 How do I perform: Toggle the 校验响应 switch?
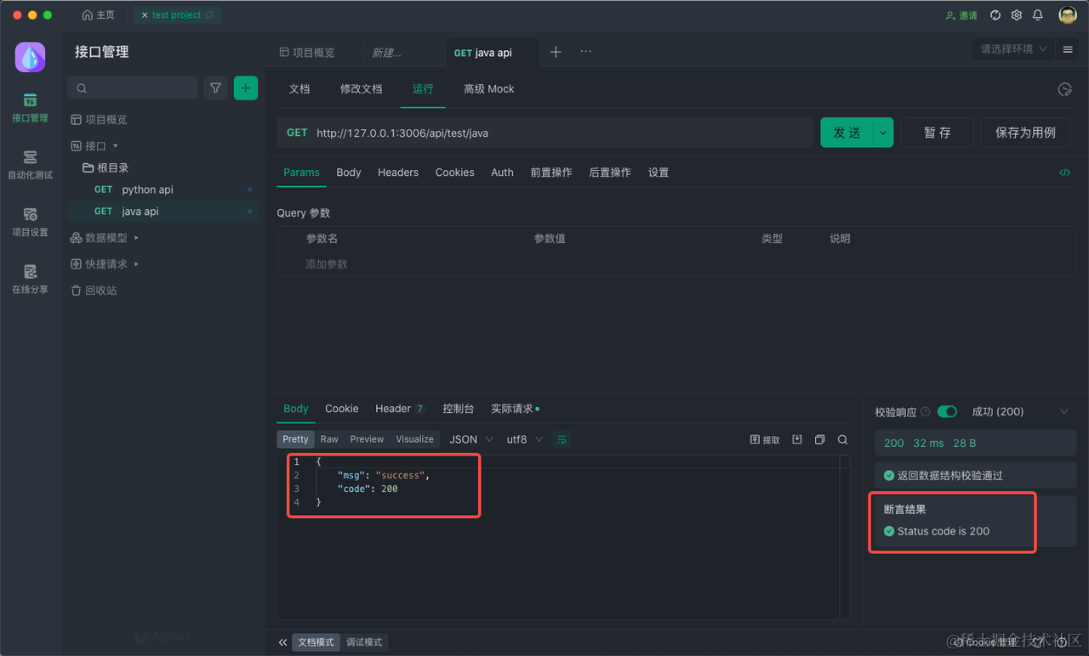click(947, 411)
